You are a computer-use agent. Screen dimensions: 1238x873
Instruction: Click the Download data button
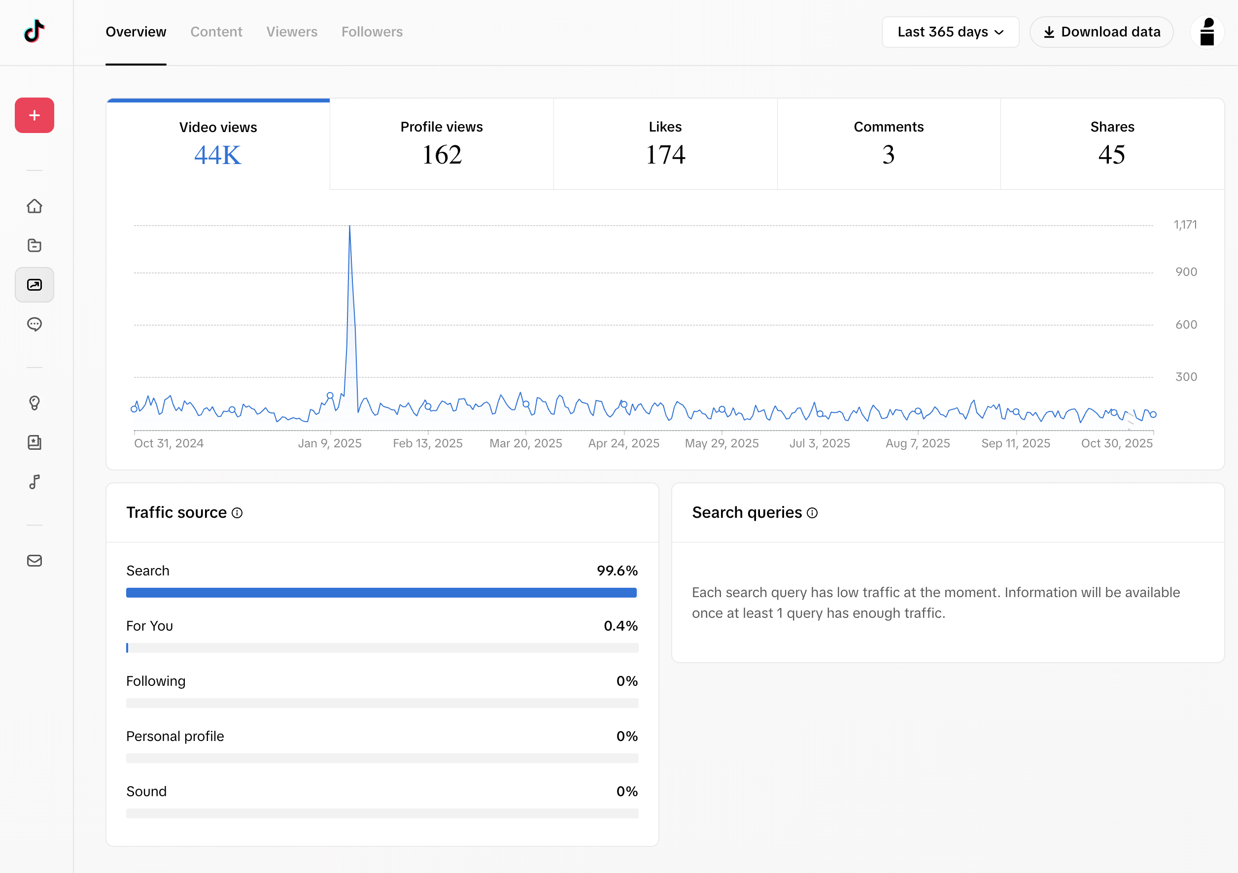(1101, 32)
